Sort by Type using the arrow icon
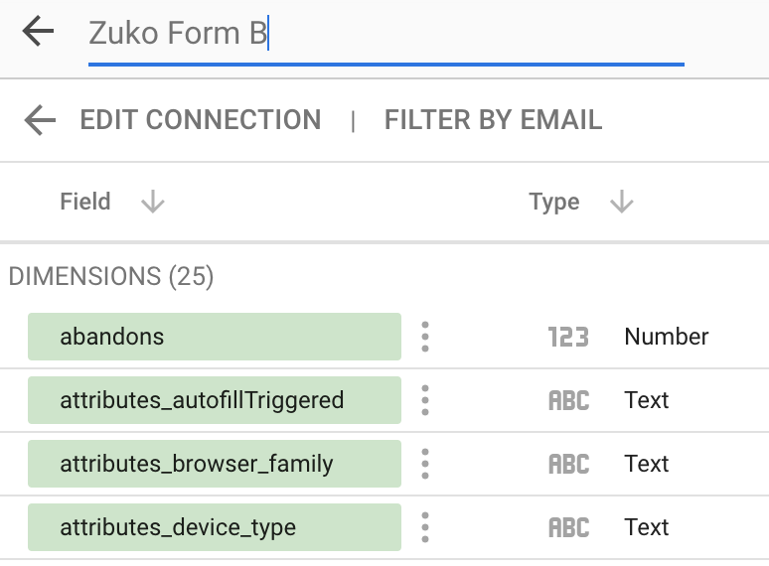769x566 pixels. click(x=621, y=202)
